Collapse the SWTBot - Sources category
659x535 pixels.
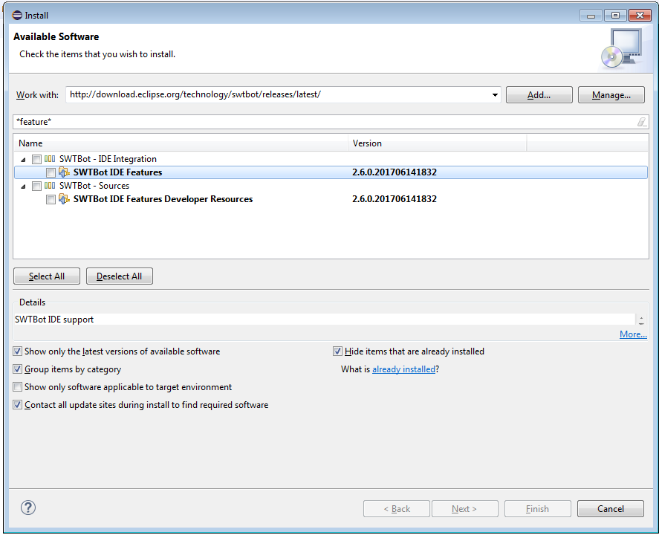coord(24,187)
